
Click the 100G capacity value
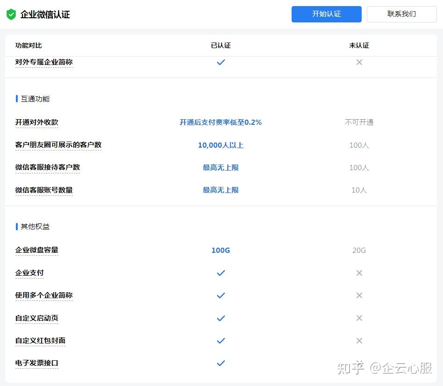[x=221, y=250]
